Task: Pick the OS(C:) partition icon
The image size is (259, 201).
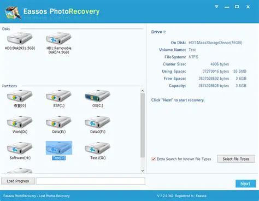Action: pos(97,96)
